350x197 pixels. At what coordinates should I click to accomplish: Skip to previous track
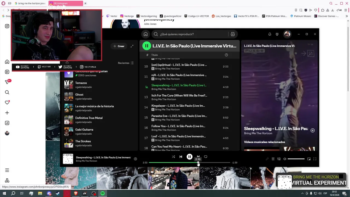tap(181, 157)
